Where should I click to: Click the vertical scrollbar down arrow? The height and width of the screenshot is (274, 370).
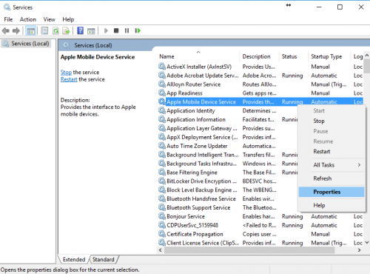click(367, 242)
